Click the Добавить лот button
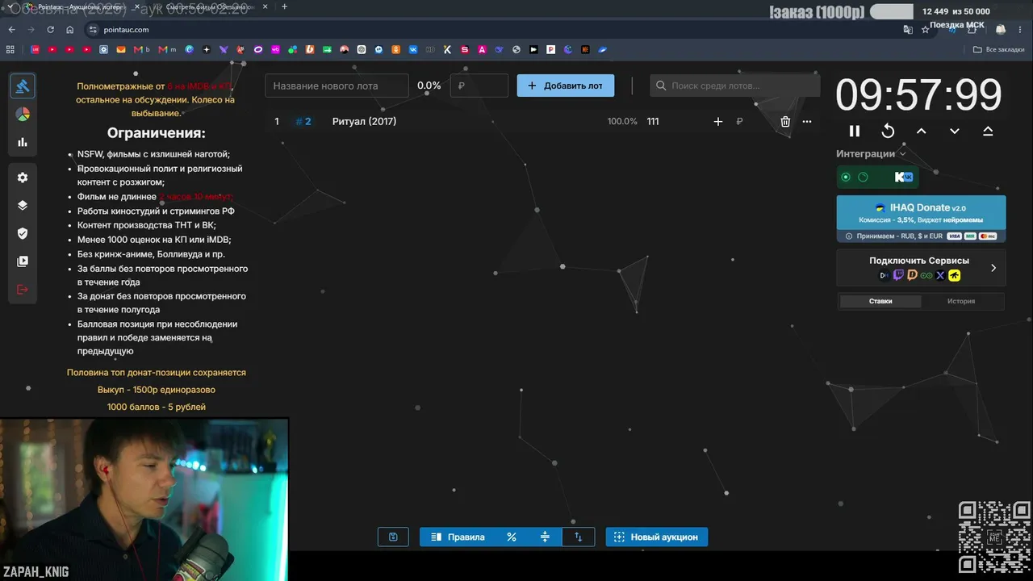The height and width of the screenshot is (581, 1033). coord(565,86)
